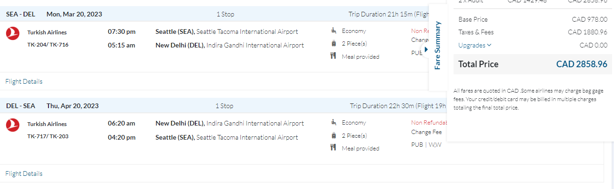Image resolution: width=614 pixels, height=189 pixels.
Task: Click Non Refundable label on DEL-SEA flight
Action: point(428,123)
